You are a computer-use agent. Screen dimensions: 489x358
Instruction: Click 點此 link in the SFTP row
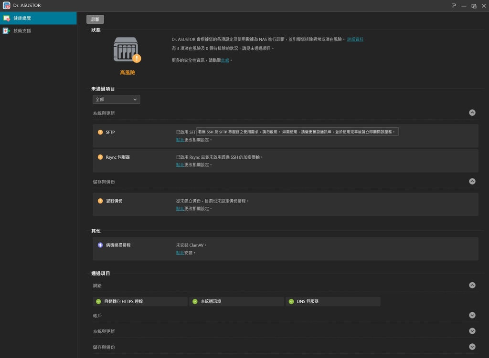point(180,140)
